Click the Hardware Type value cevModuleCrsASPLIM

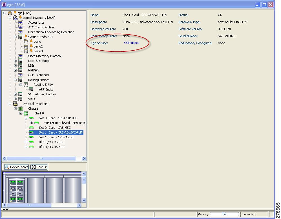tap(233, 22)
